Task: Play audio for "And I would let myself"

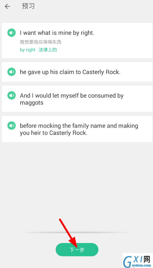Action: tap(12, 95)
